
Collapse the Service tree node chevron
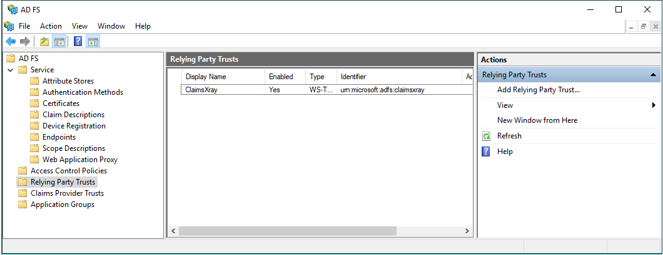pyautogui.click(x=11, y=70)
